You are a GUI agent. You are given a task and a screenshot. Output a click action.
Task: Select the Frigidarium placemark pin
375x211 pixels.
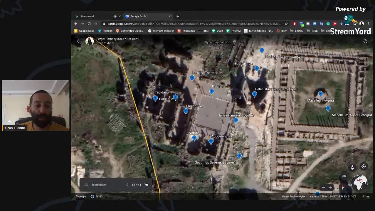point(186,111)
